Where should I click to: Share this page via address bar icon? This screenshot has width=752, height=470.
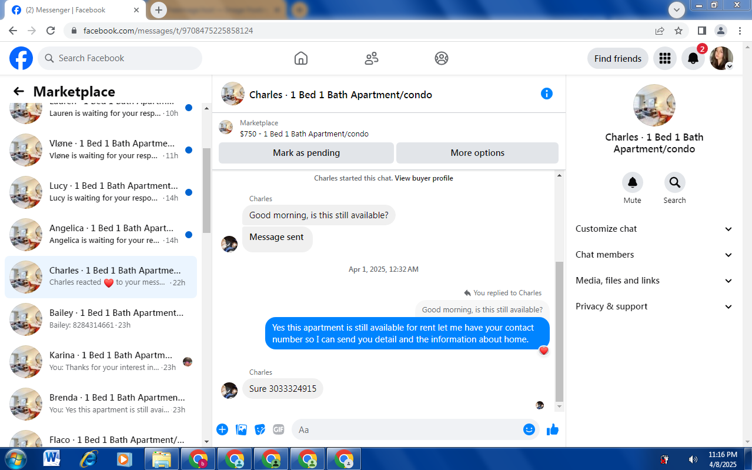(x=660, y=31)
